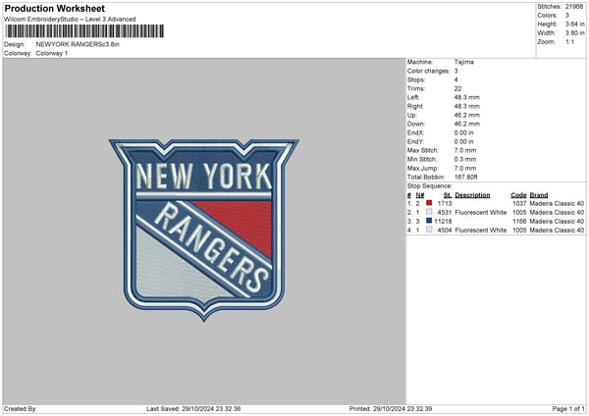Click the stitch count '1713'
Screen dimensions: 589x416
tap(445, 203)
